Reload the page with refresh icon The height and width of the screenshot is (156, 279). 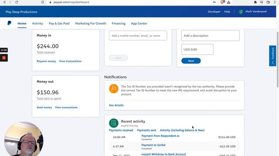[x=17, y=2]
